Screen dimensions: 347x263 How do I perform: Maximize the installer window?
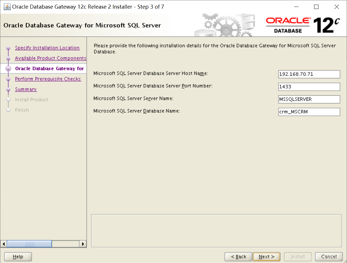[x=316, y=7]
